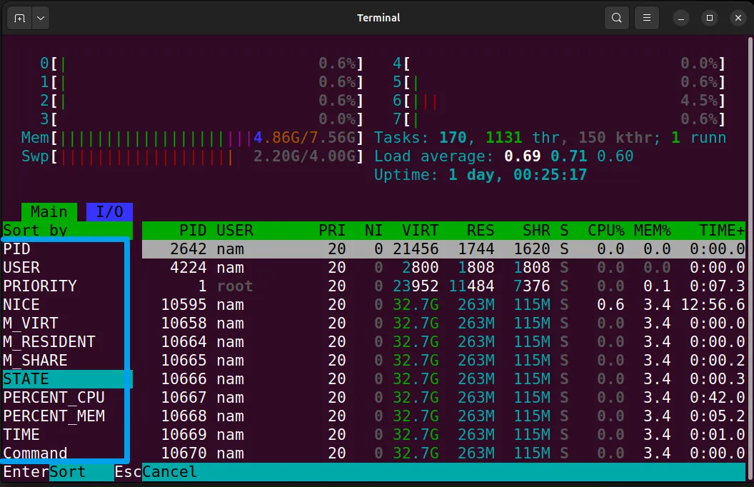Click the Uptime readout
The image size is (754, 487).
tap(481, 175)
